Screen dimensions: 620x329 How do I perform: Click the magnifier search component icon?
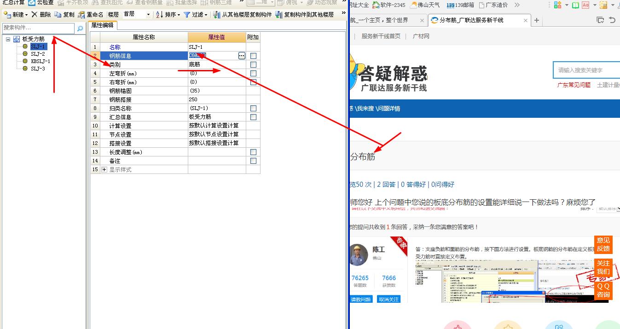click(x=80, y=29)
